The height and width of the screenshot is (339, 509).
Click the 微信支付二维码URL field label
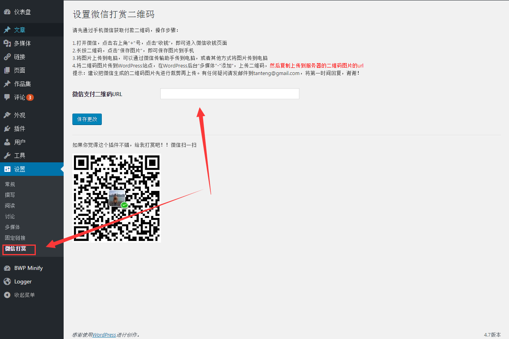click(97, 94)
